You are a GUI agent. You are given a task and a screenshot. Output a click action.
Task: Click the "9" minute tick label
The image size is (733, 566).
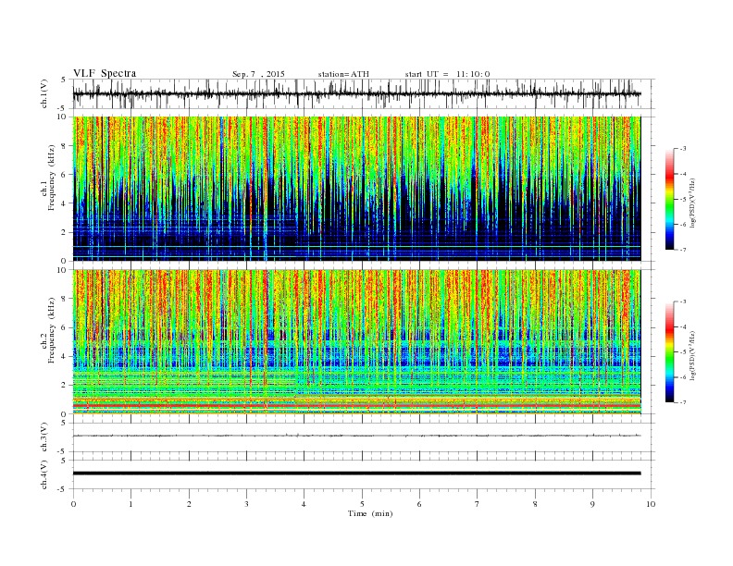pos(592,504)
